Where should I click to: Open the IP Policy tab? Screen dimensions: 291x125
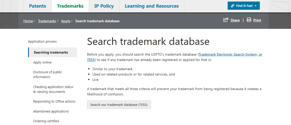tap(104, 6)
